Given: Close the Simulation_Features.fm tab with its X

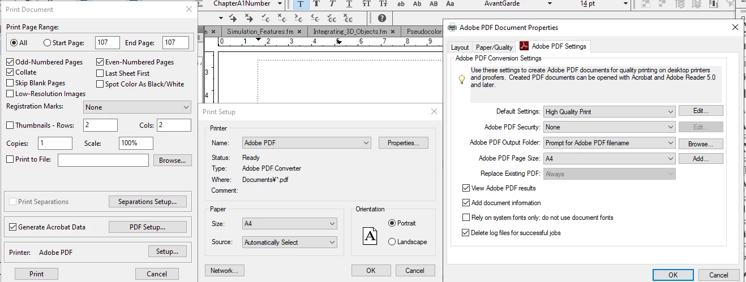Looking at the screenshot, I should pyautogui.click(x=299, y=32).
